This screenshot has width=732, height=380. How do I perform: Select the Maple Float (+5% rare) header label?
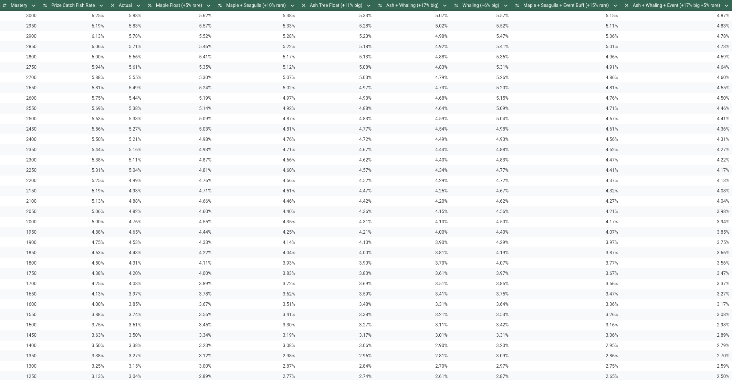coord(179,5)
